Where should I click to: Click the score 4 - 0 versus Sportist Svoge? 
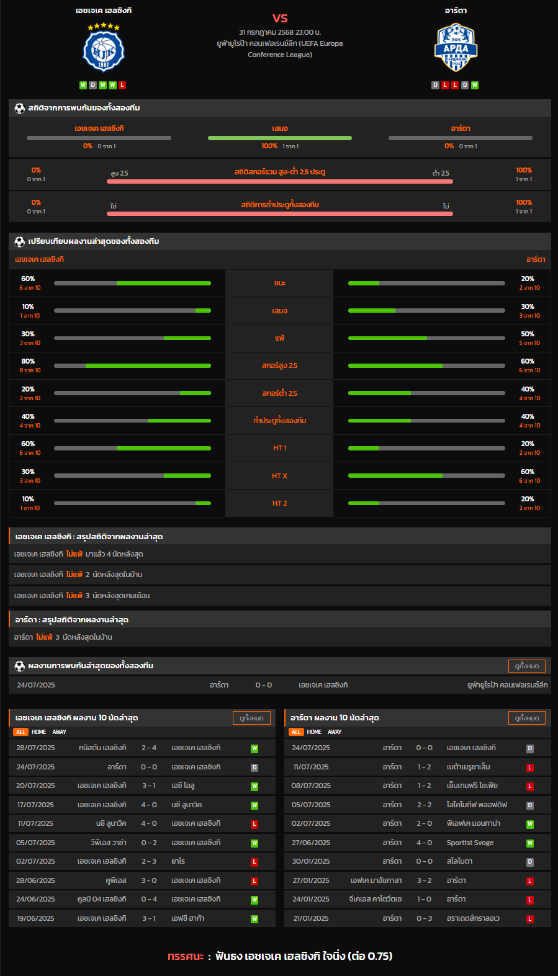pyautogui.click(x=425, y=843)
